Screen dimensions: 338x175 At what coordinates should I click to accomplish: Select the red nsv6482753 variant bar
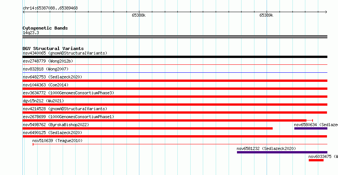pos(175,81)
